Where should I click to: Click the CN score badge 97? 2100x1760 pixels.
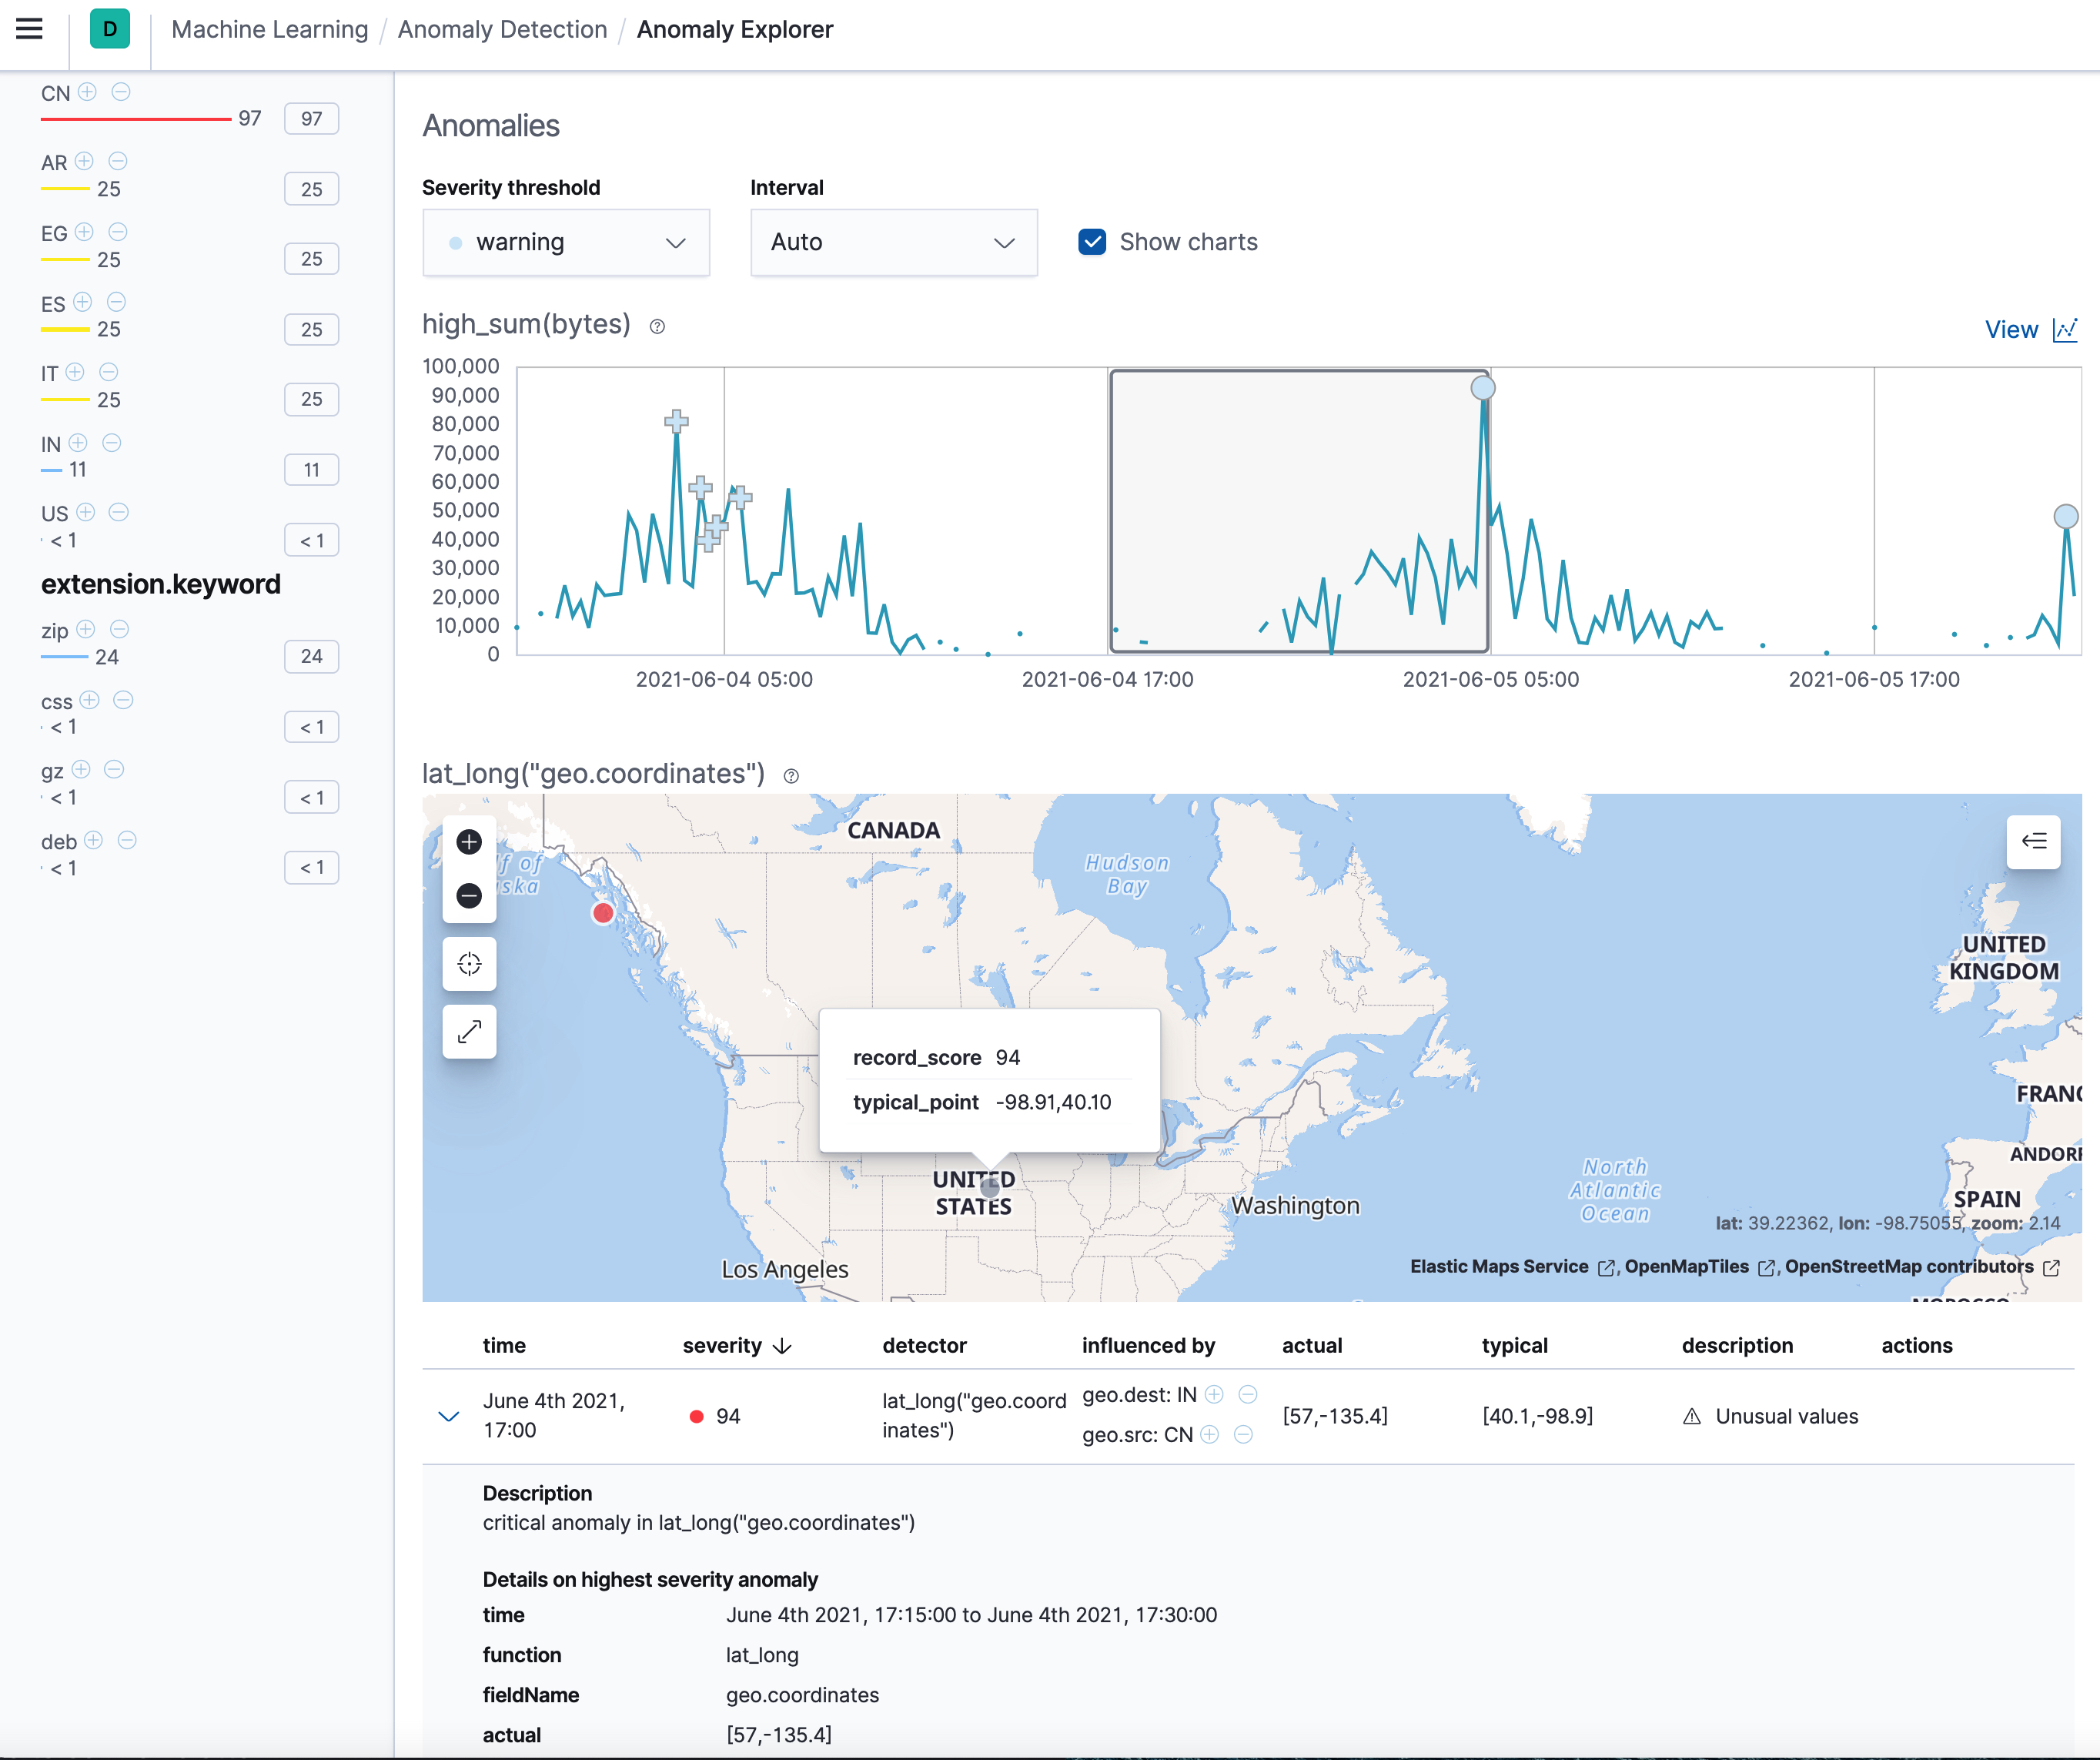(311, 118)
